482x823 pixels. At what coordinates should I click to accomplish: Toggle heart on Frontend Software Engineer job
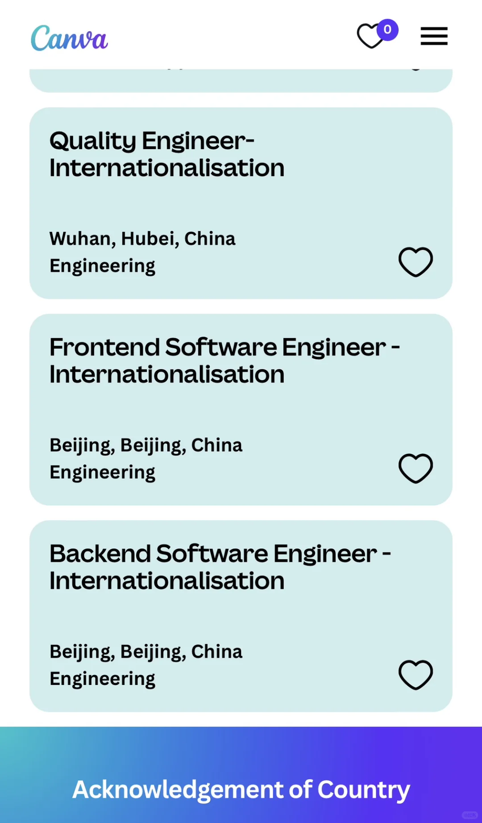(416, 468)
